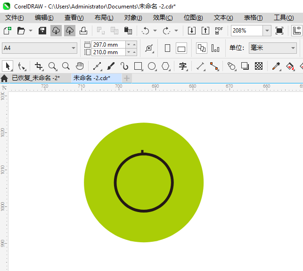Screen dimensions: 303x271
Task: Redo the last action
Action: coord(166,31)
